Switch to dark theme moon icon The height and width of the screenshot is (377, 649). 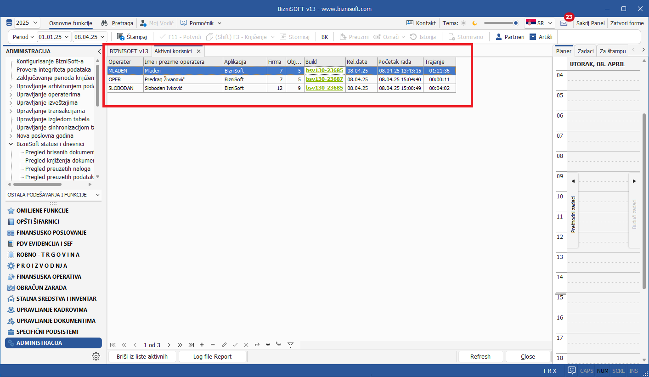pos(475,23)
